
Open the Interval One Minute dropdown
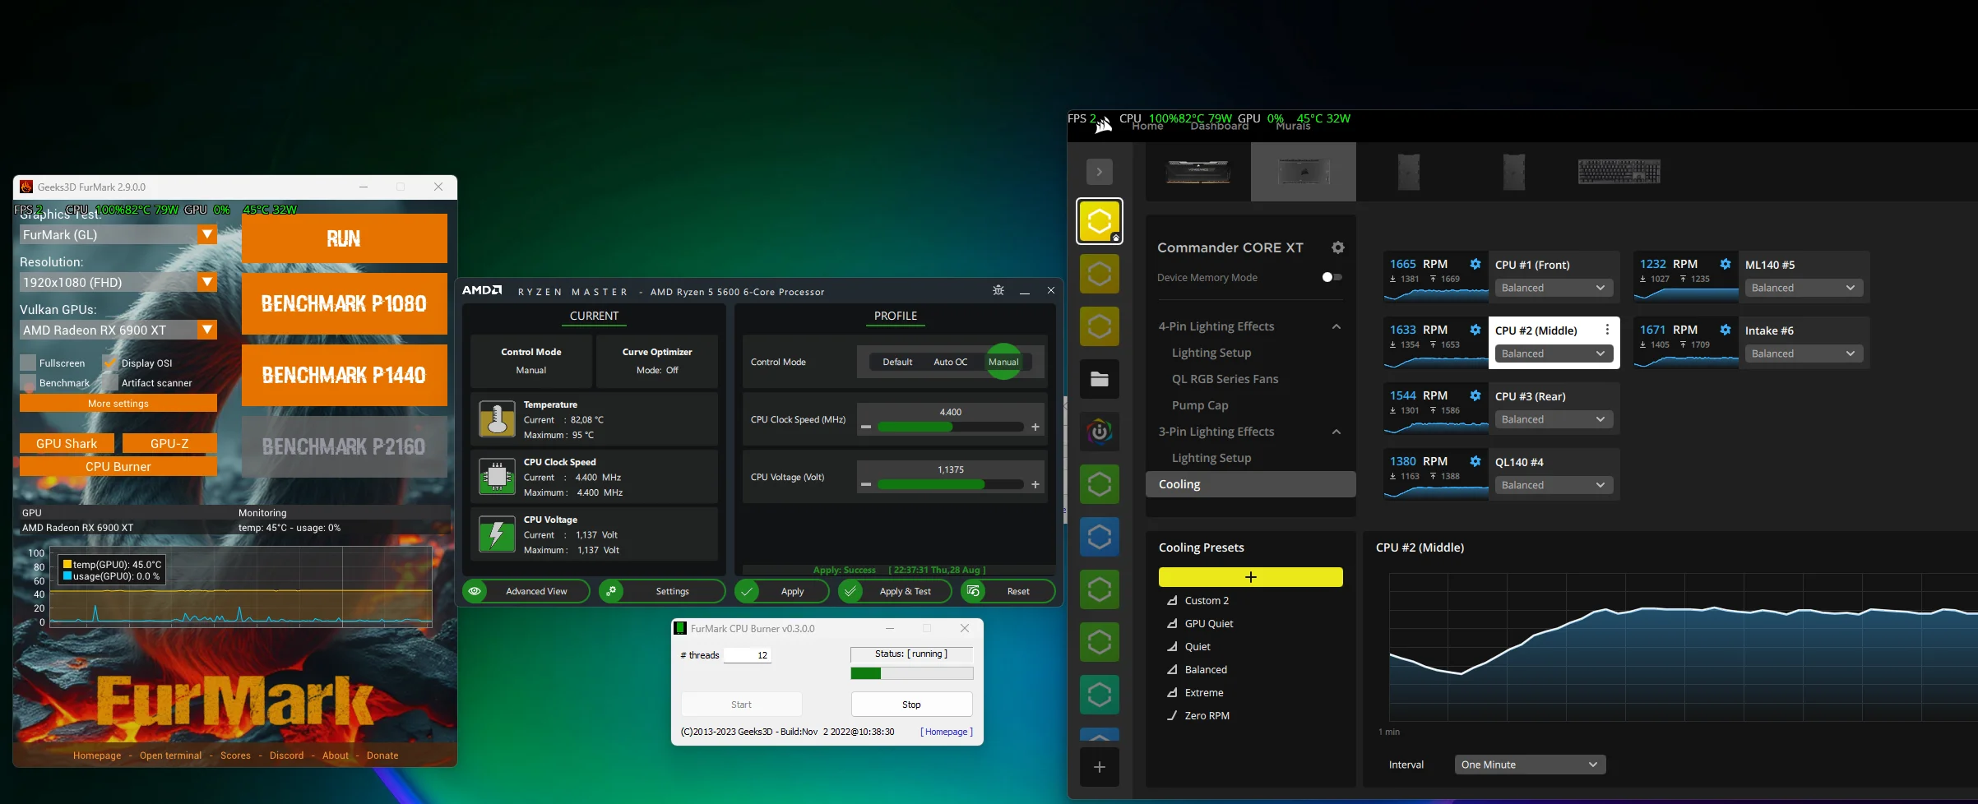tap(1529, 765)
